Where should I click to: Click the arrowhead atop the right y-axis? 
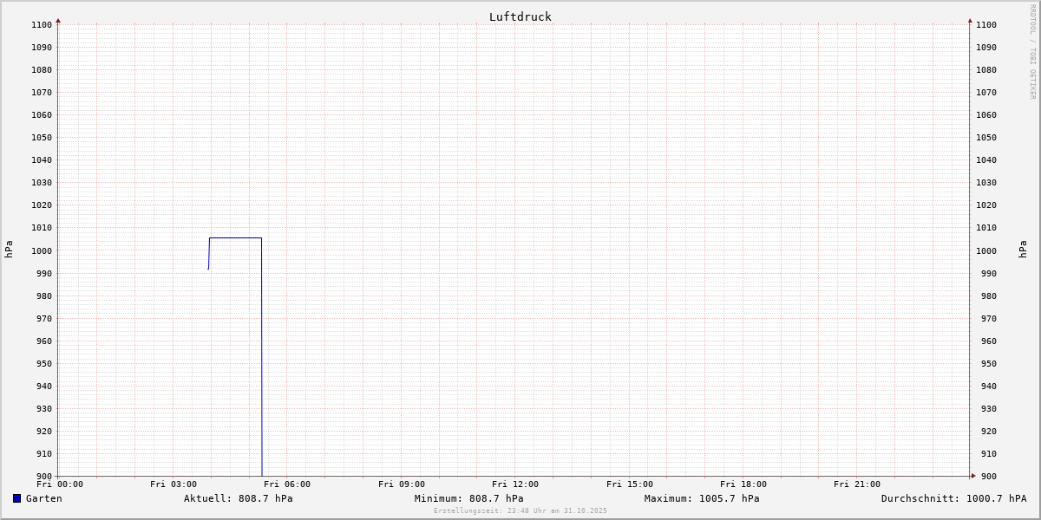pyautogui.click(x=970, y=20)
